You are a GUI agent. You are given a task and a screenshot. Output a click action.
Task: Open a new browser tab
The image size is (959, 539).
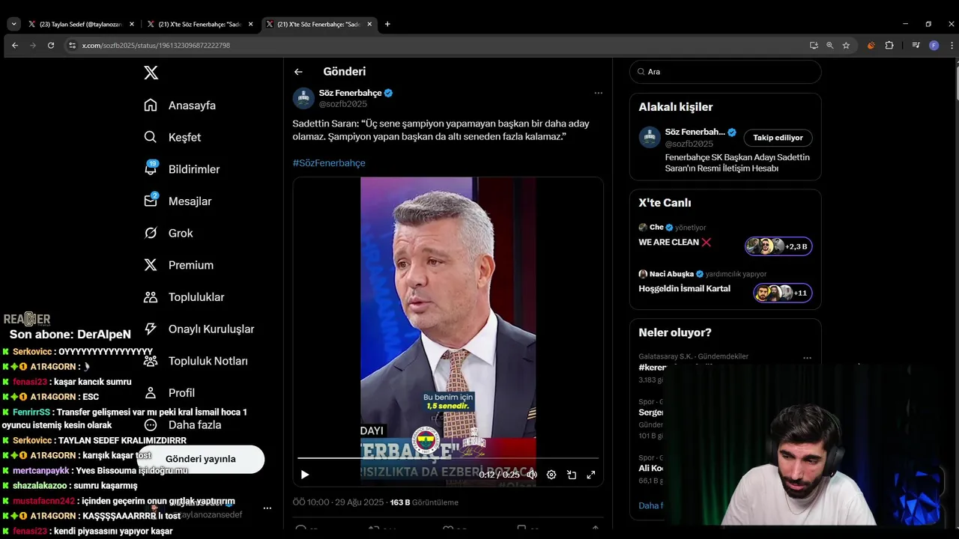click(387, 24)
